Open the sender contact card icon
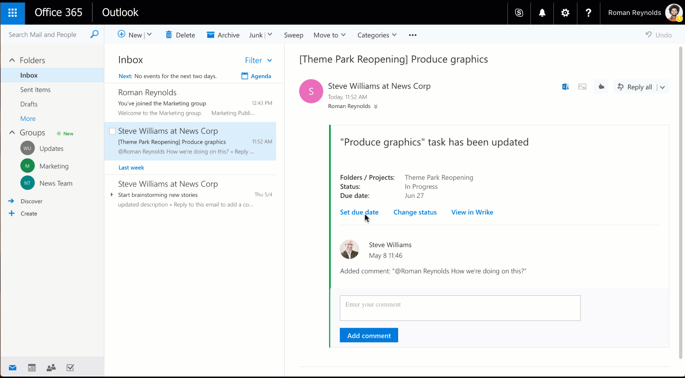The width and height of the screenshot is (685, 378). tap(565, 86)
